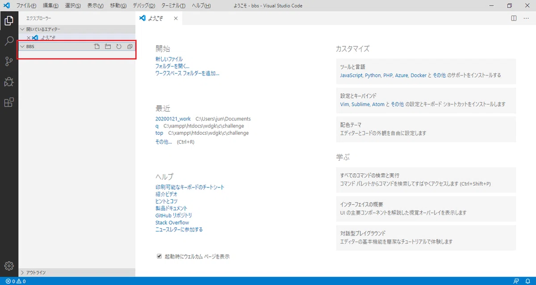Open the Explorer view in activity bar

[8, 21]
